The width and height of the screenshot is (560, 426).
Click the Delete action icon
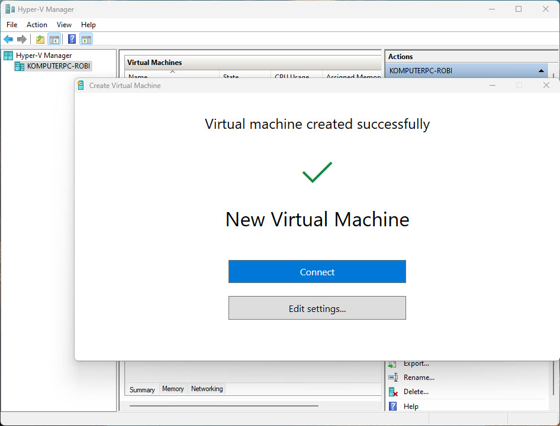[x=392, y=392]
